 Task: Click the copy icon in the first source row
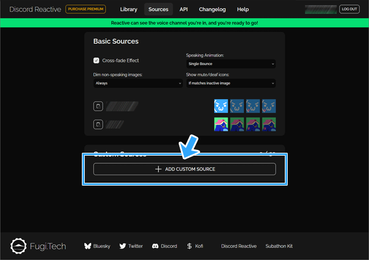click(x=98, y=106)
